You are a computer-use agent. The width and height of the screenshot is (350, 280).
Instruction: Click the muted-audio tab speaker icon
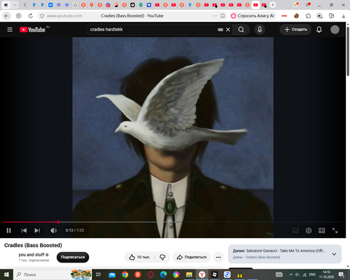pyautogui.click(x=6, y=5)
